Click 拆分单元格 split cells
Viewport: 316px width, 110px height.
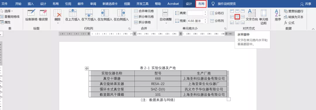[x=144, y=17]
